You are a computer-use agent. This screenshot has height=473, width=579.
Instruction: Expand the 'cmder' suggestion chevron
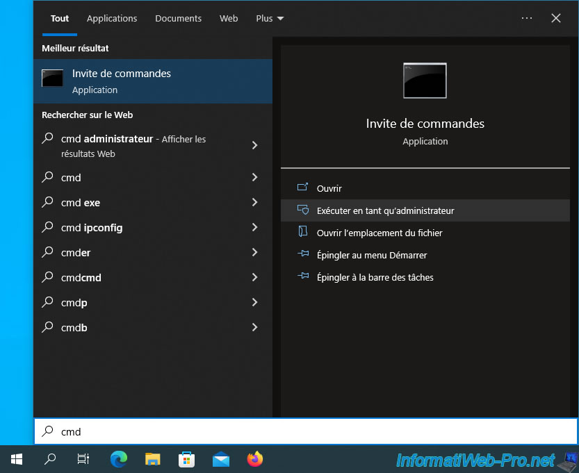pyautogui.click(x=254, y=252)
